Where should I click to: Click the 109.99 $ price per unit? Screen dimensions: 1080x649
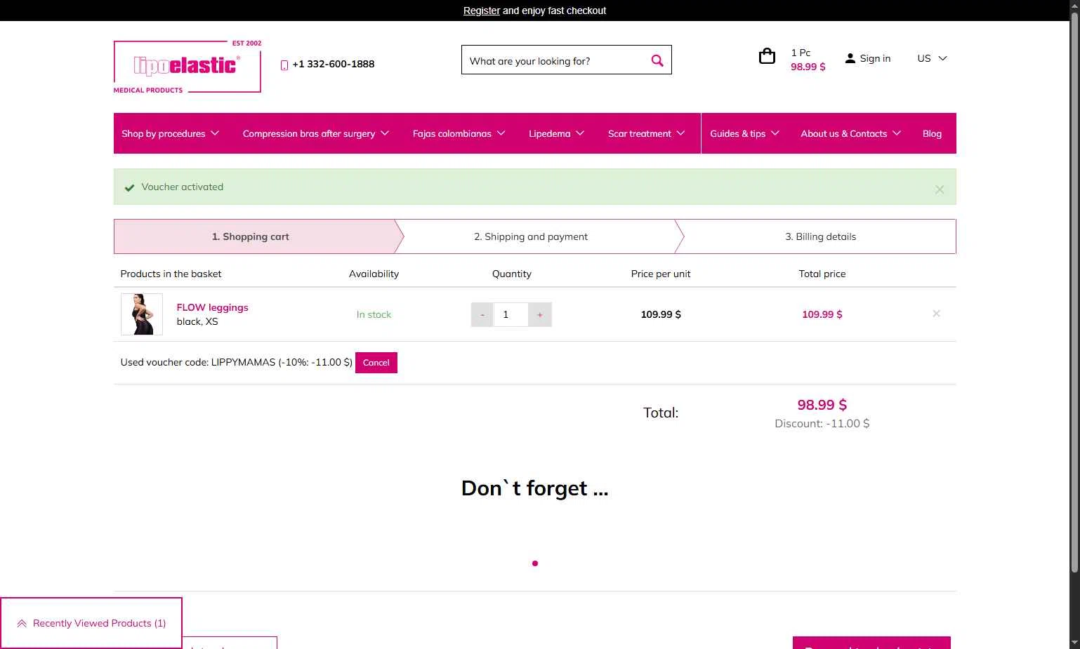pyautogui.click(x=661, y=314)
